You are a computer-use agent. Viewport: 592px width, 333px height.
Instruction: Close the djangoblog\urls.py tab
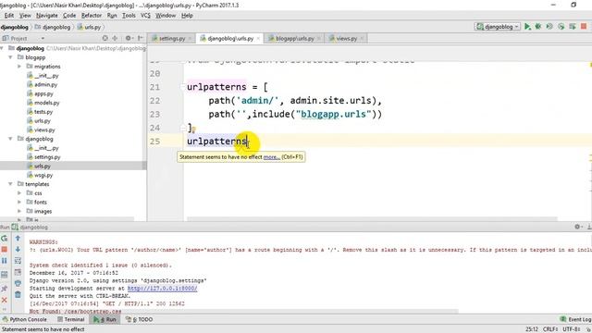[258, 39]
